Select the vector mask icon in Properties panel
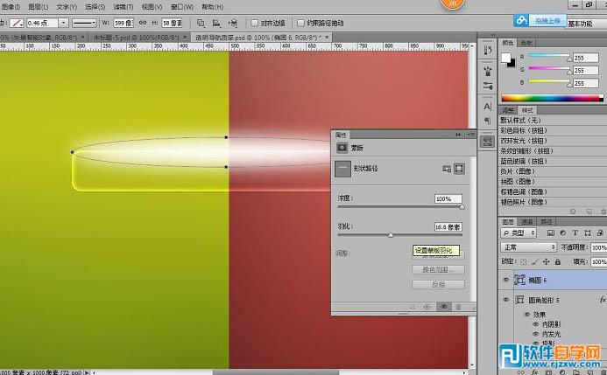 coord(459,169)
